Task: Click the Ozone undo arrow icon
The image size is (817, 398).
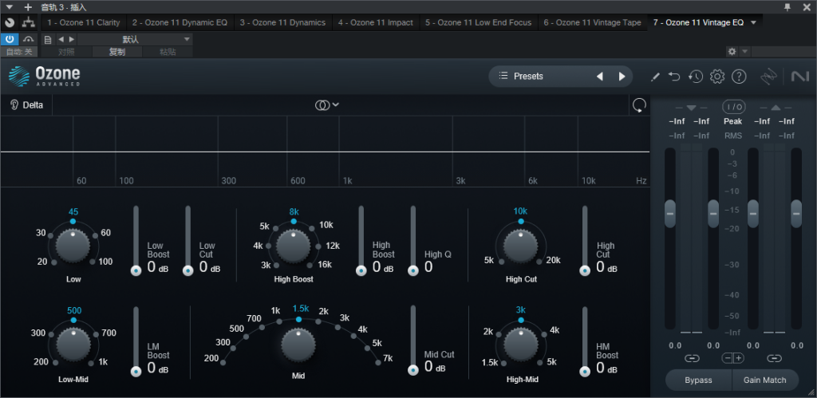Action: pyautogui.click(x=675, y=77)
